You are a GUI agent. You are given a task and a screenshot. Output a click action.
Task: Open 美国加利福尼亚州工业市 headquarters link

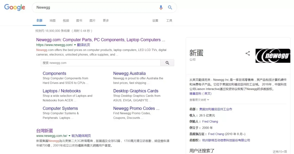[x=216, y=109]
